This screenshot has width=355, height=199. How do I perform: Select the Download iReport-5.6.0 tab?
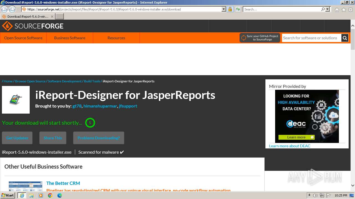click(28, 17)
